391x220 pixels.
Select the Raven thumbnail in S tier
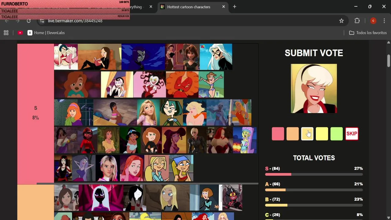(x=143, y=57)
